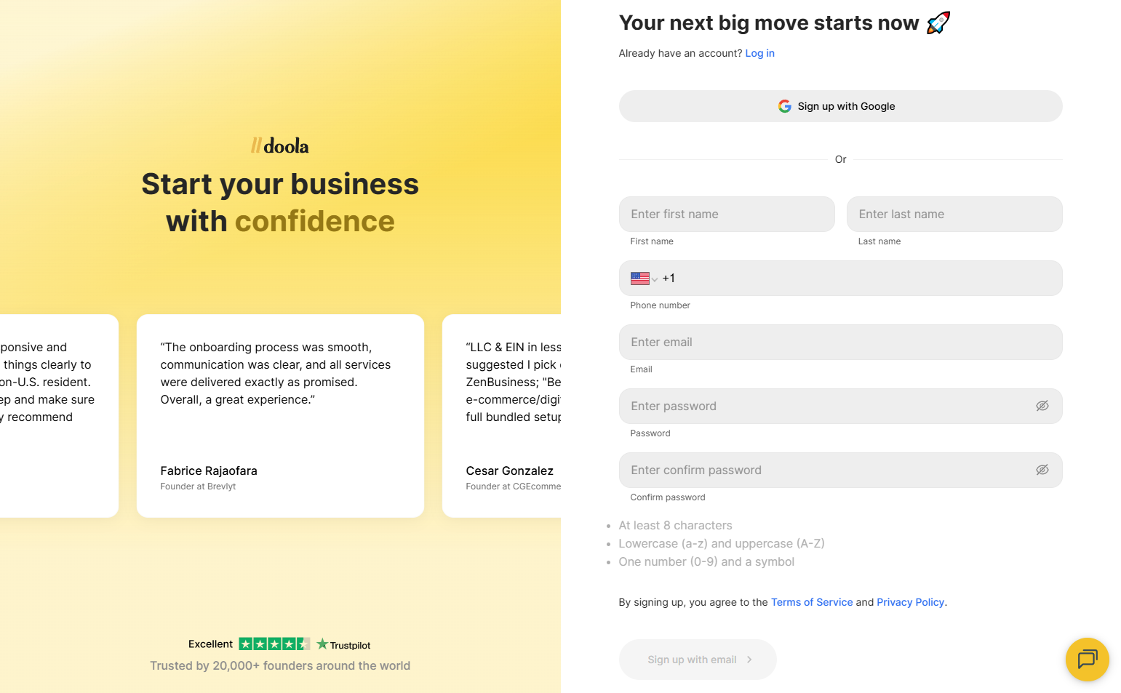This screenshot has height=693, width=1121.
Task: View the Terms of Service
Action: click(x=811, y=602)
